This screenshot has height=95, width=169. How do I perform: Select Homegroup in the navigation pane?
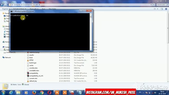click(x=6, y=42)
